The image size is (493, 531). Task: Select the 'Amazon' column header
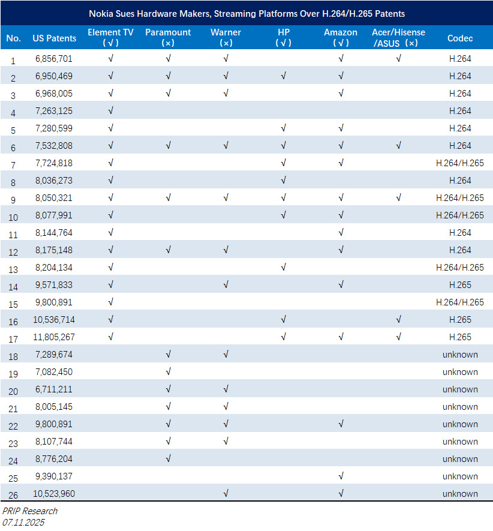click(x=341, y=37)
